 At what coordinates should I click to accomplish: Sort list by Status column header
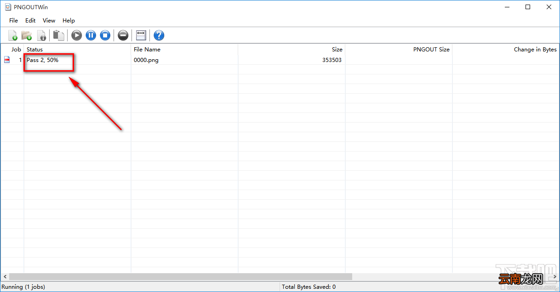77,49
